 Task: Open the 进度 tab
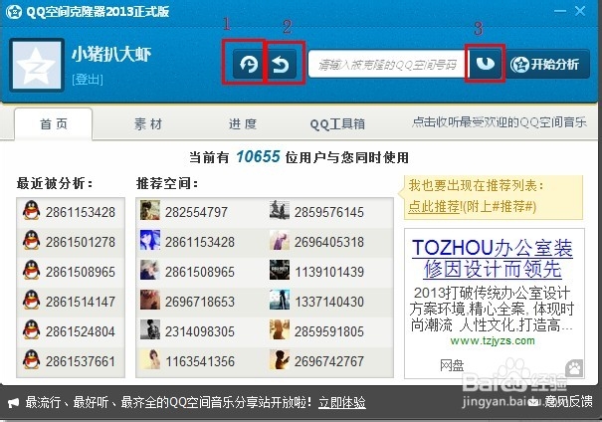coord(243,124)
